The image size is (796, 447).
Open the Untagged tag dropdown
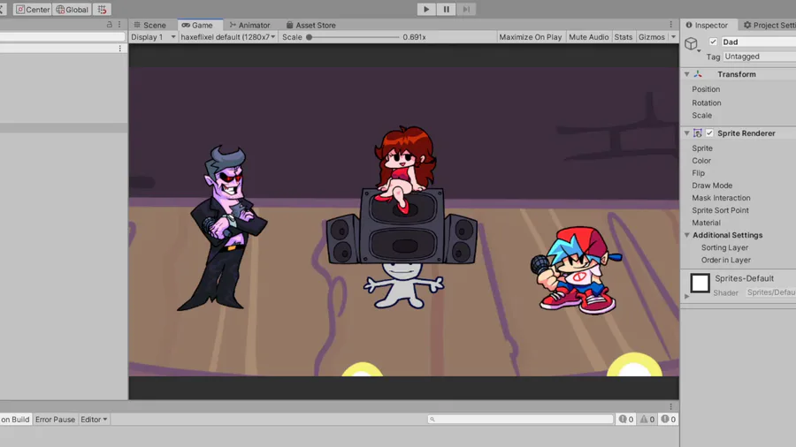pyautogui.click(x=760, y=57)
